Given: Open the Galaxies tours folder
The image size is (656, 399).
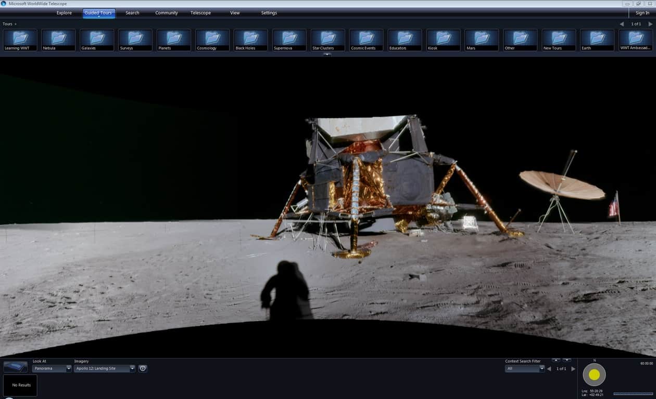Looking at the screenshot, I should click(97, 40).
